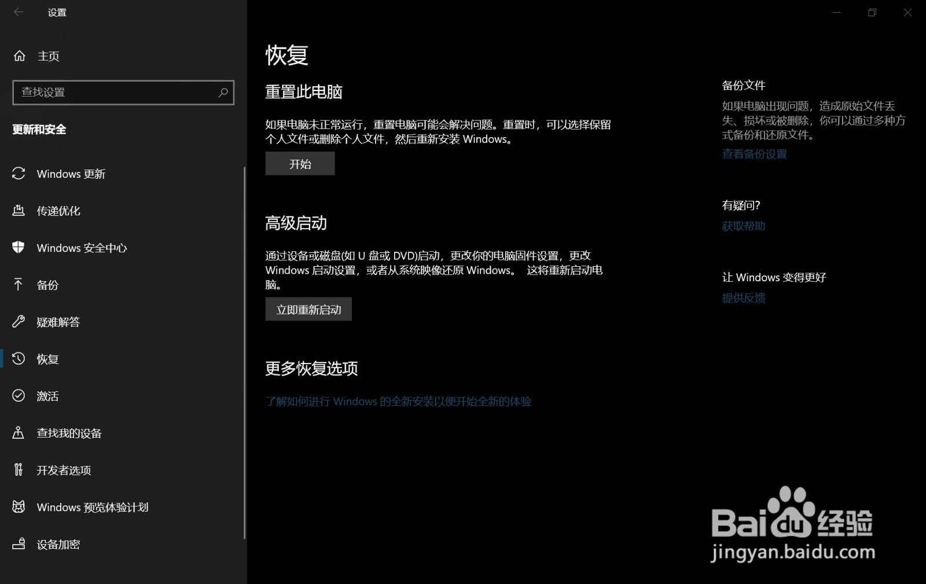
Task: Click the 备份 upload arrow icon
Action: coord(19,285)
